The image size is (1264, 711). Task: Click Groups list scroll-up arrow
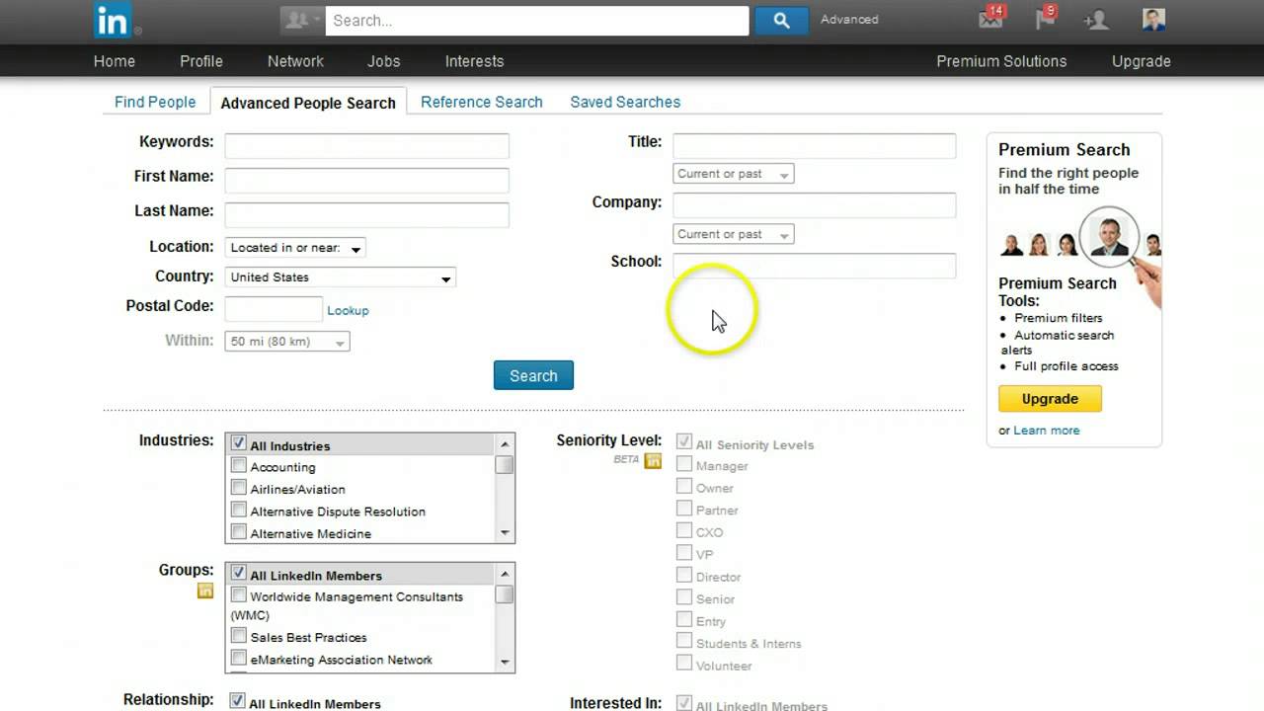pos(505,573)
